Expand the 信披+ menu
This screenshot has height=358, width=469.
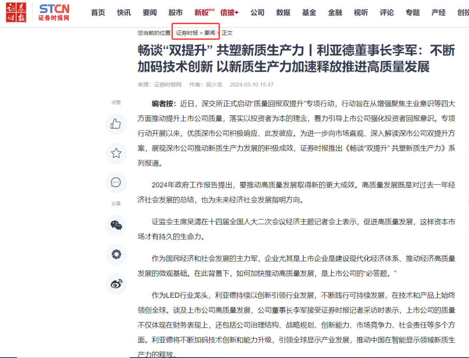click(229, 13)
